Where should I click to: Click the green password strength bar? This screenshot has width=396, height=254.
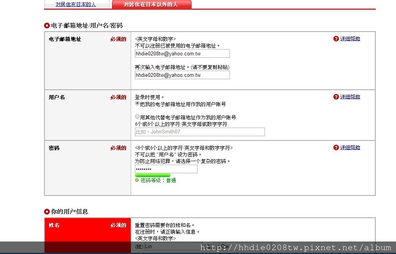tap(153, 175)
